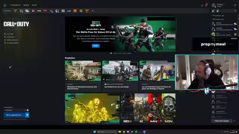Select the MWIII game tile
239x134 pixels.
pos(155,108)
